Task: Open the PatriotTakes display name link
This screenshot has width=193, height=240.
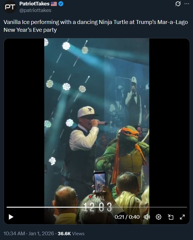Action: (34, 4)
